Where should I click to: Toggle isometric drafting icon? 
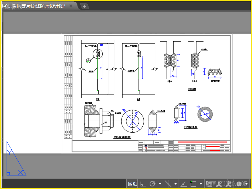168,184
